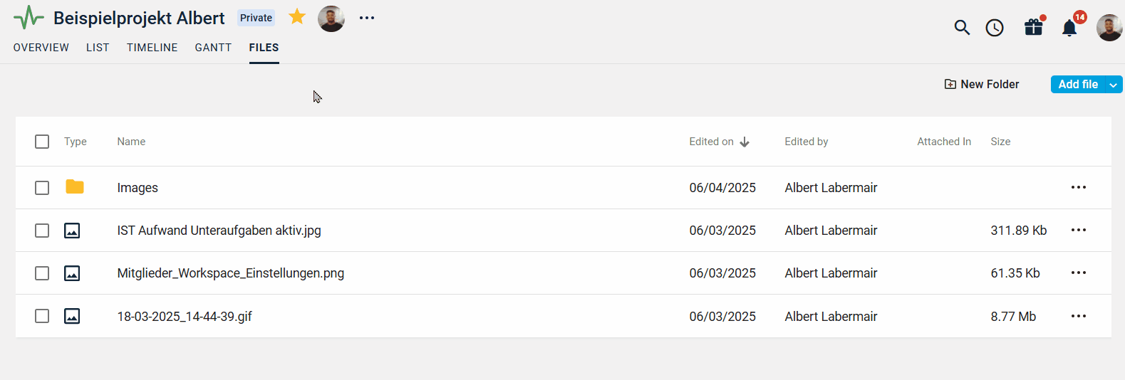Switch to the TIMELINE tab
The image size is (1125, 380).
pos(152,48)
